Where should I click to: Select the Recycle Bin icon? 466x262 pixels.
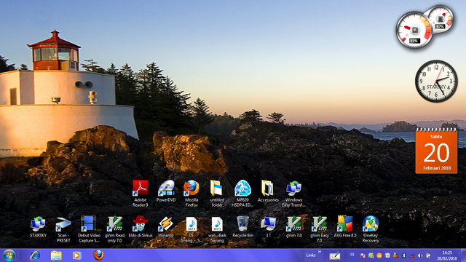(242, 226)
